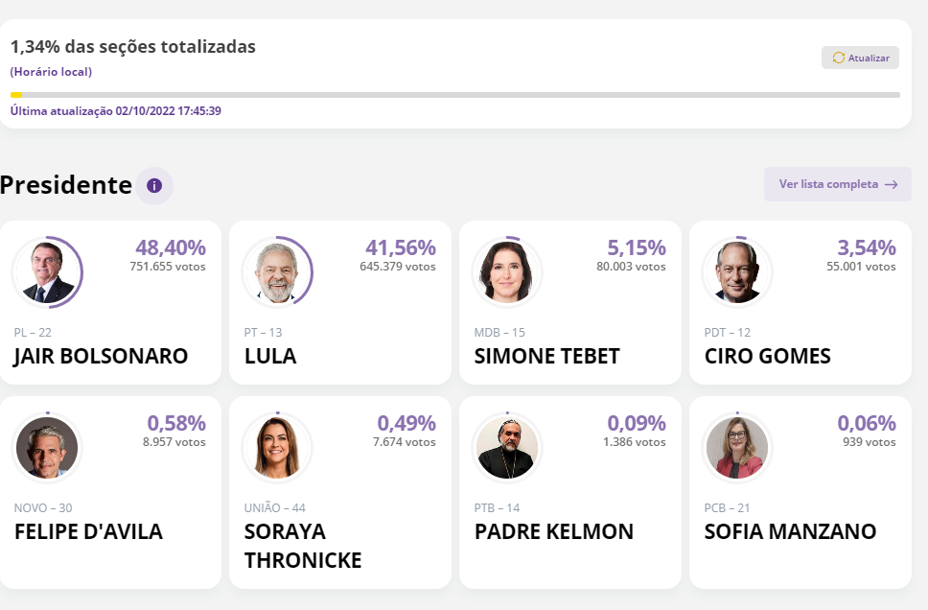Select the LULA candidate name
Screen dimensions: 928x610
(270, 357)
